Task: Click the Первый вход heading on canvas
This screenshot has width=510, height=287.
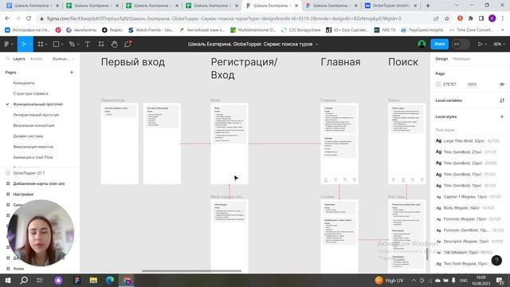Action: point(133,62)
